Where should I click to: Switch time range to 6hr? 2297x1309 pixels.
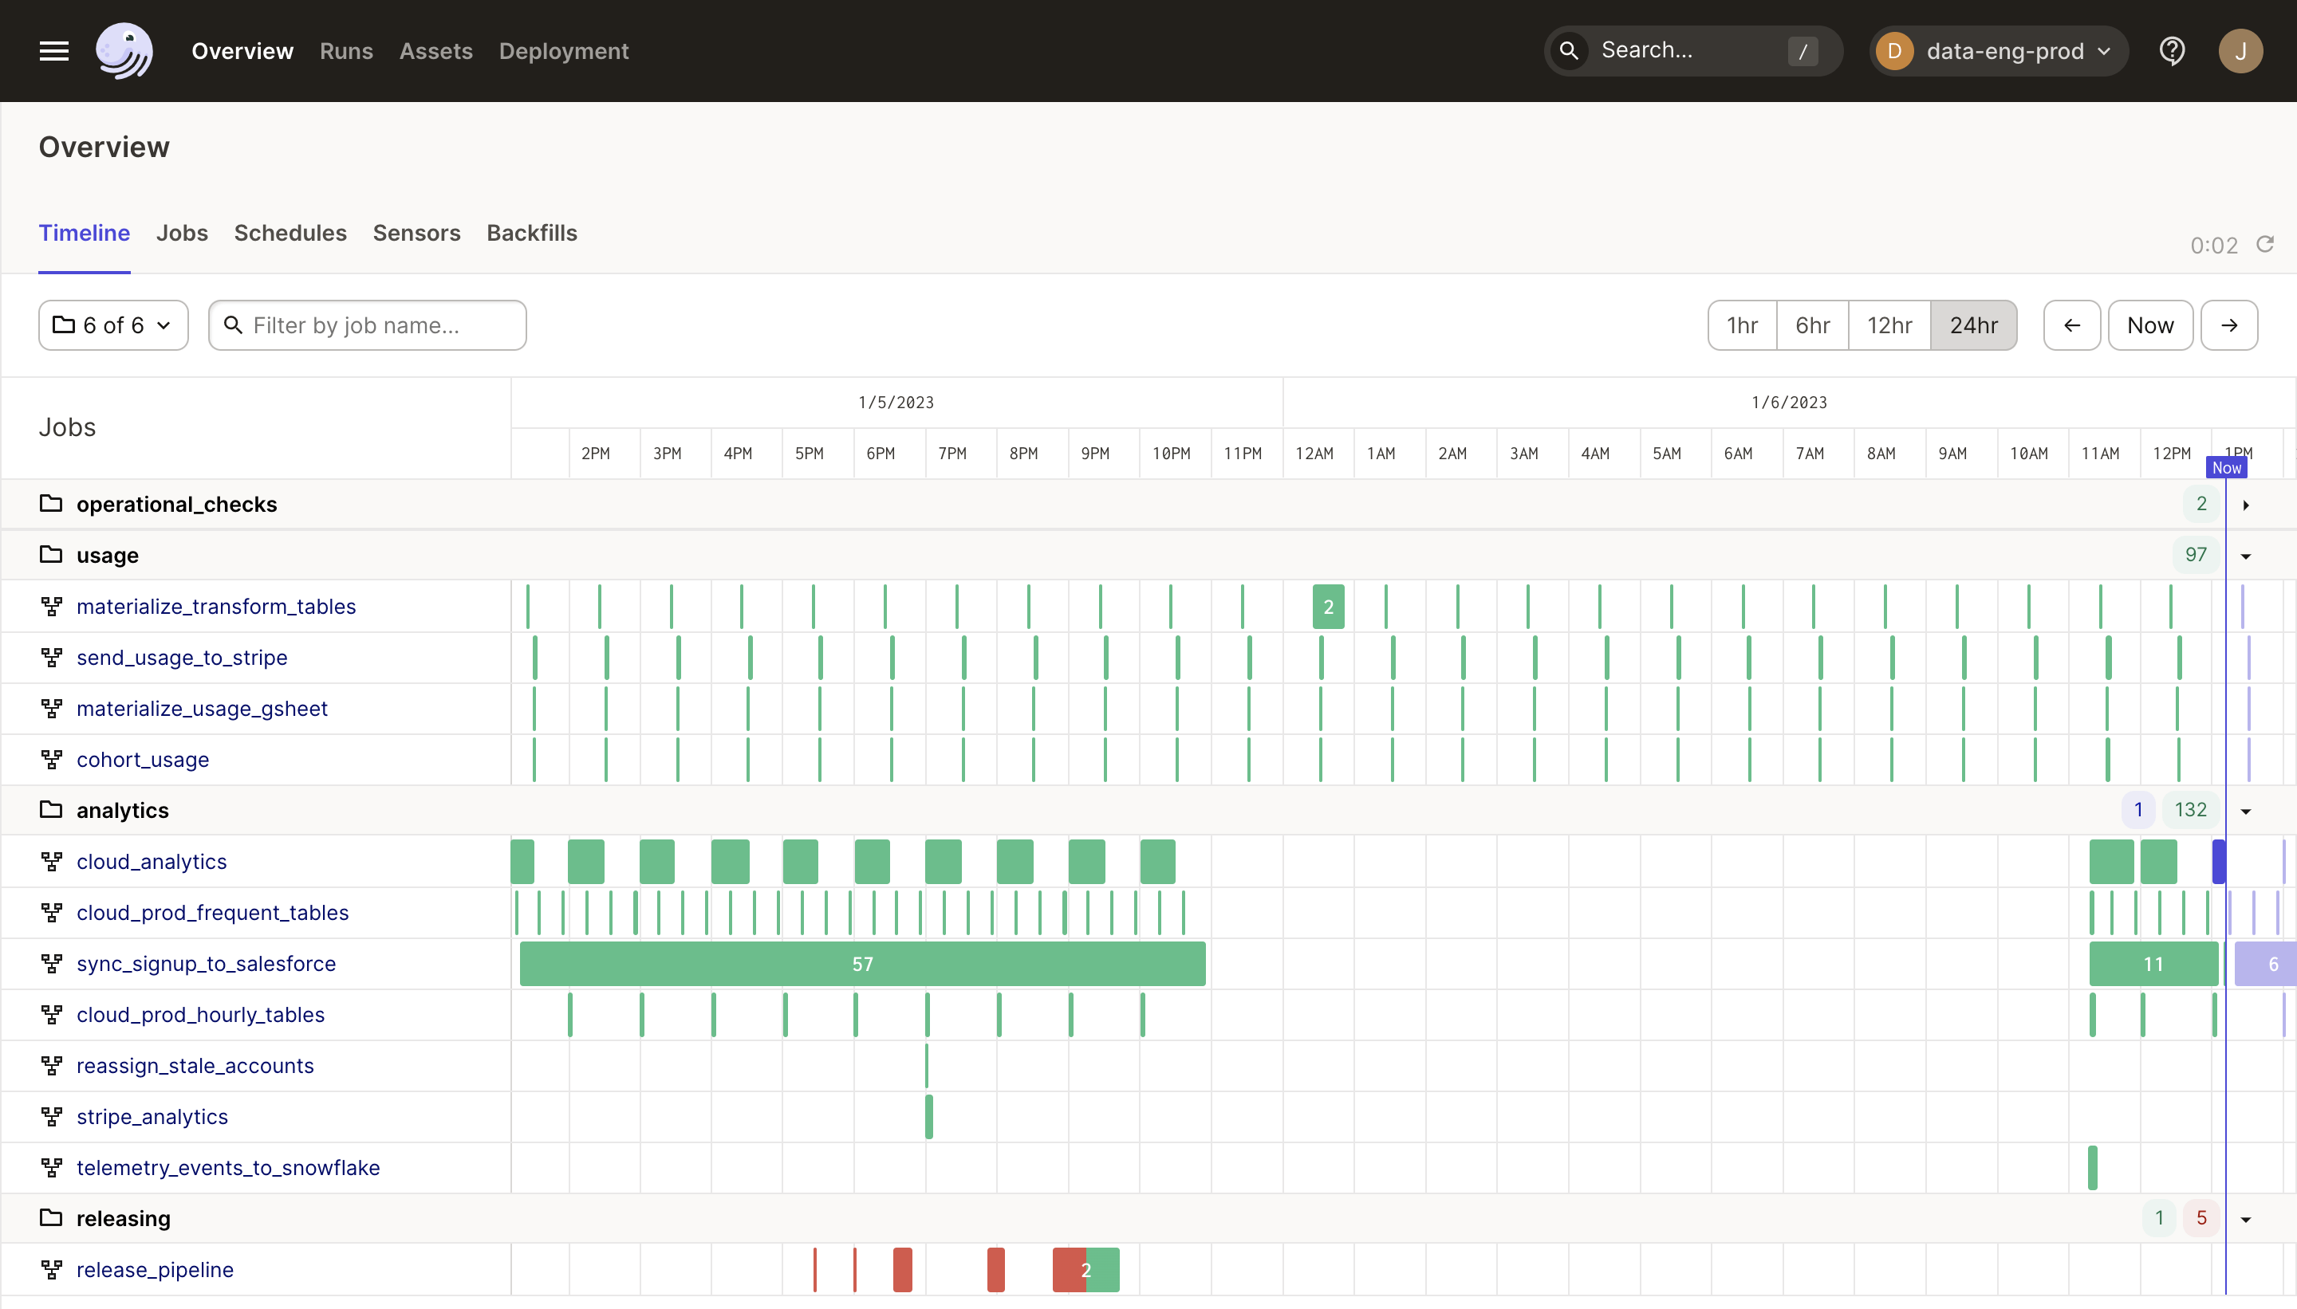coord(1812,325)
